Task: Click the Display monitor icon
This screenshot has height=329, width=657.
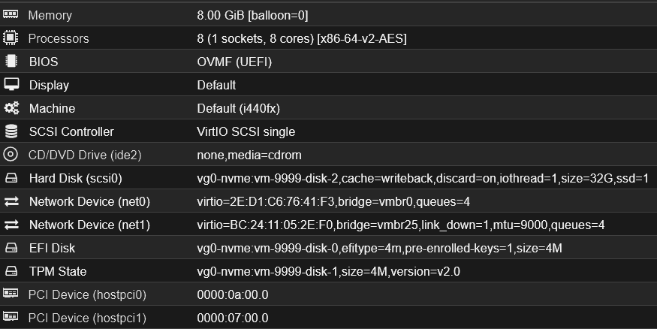Action: point(11,85)
